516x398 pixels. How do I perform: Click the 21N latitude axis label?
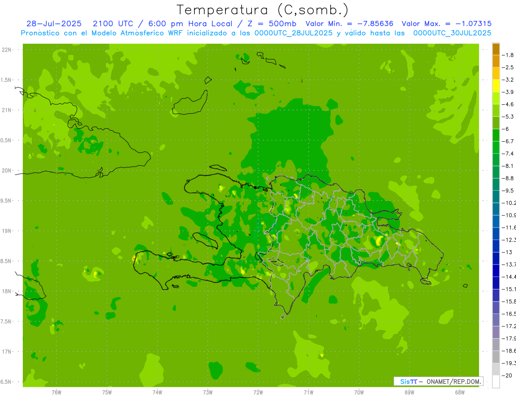click(6, 110)
